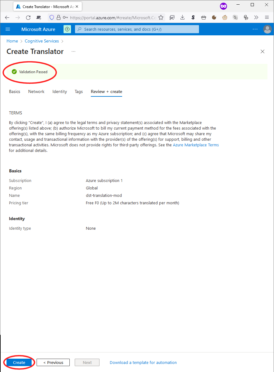274x372 pixels.
Task: Focus the Search resources, services, and docs box
Action: click(x=137, y=29)
